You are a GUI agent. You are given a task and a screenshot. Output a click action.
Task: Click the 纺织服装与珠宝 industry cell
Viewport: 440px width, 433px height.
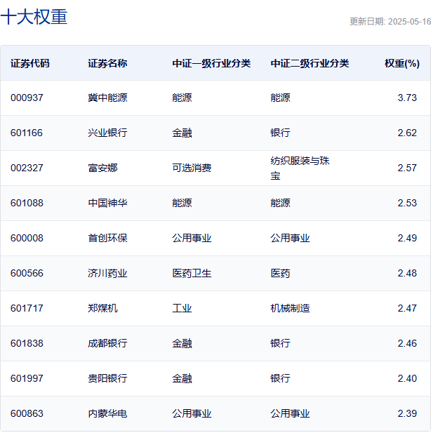[x=300, y=168]
